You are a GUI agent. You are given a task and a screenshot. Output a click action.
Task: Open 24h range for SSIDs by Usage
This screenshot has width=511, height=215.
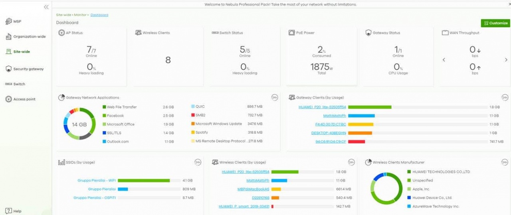click(x=198, y=162)
